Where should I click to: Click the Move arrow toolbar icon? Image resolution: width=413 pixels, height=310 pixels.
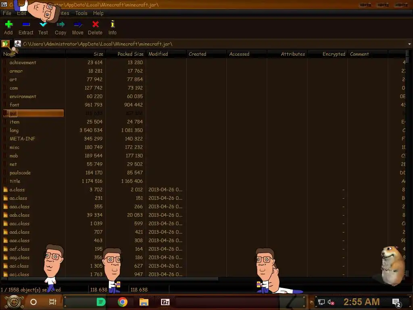point(78,24)
